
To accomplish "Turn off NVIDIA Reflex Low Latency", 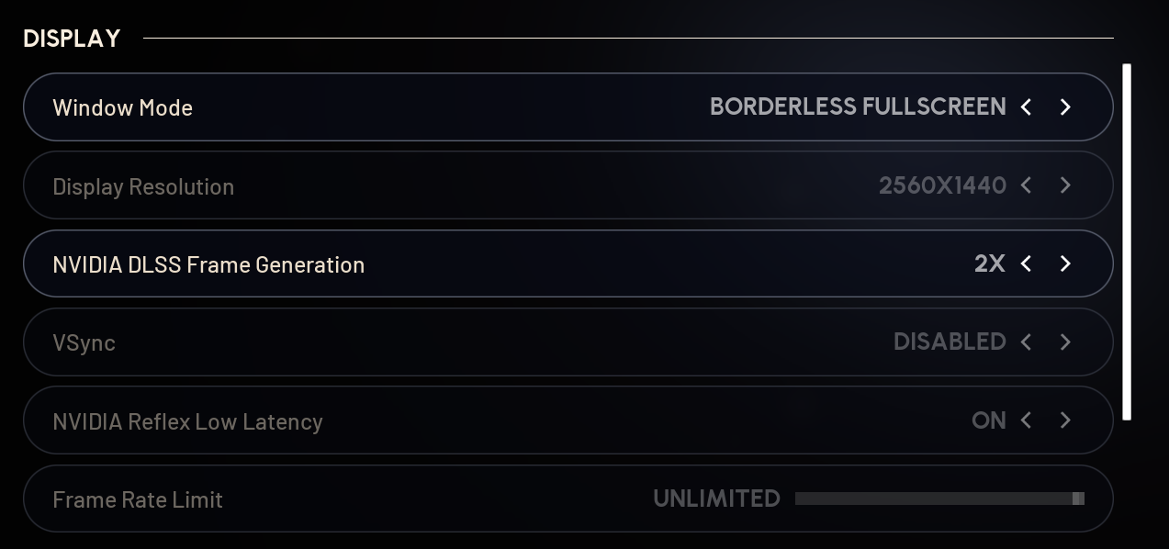I will point(1065,420).
